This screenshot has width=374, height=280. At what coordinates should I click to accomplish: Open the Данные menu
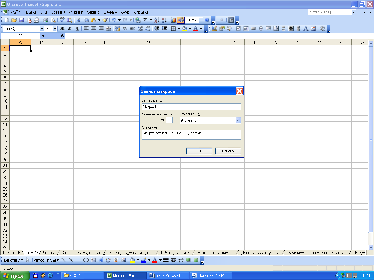(x=110, y=12)
